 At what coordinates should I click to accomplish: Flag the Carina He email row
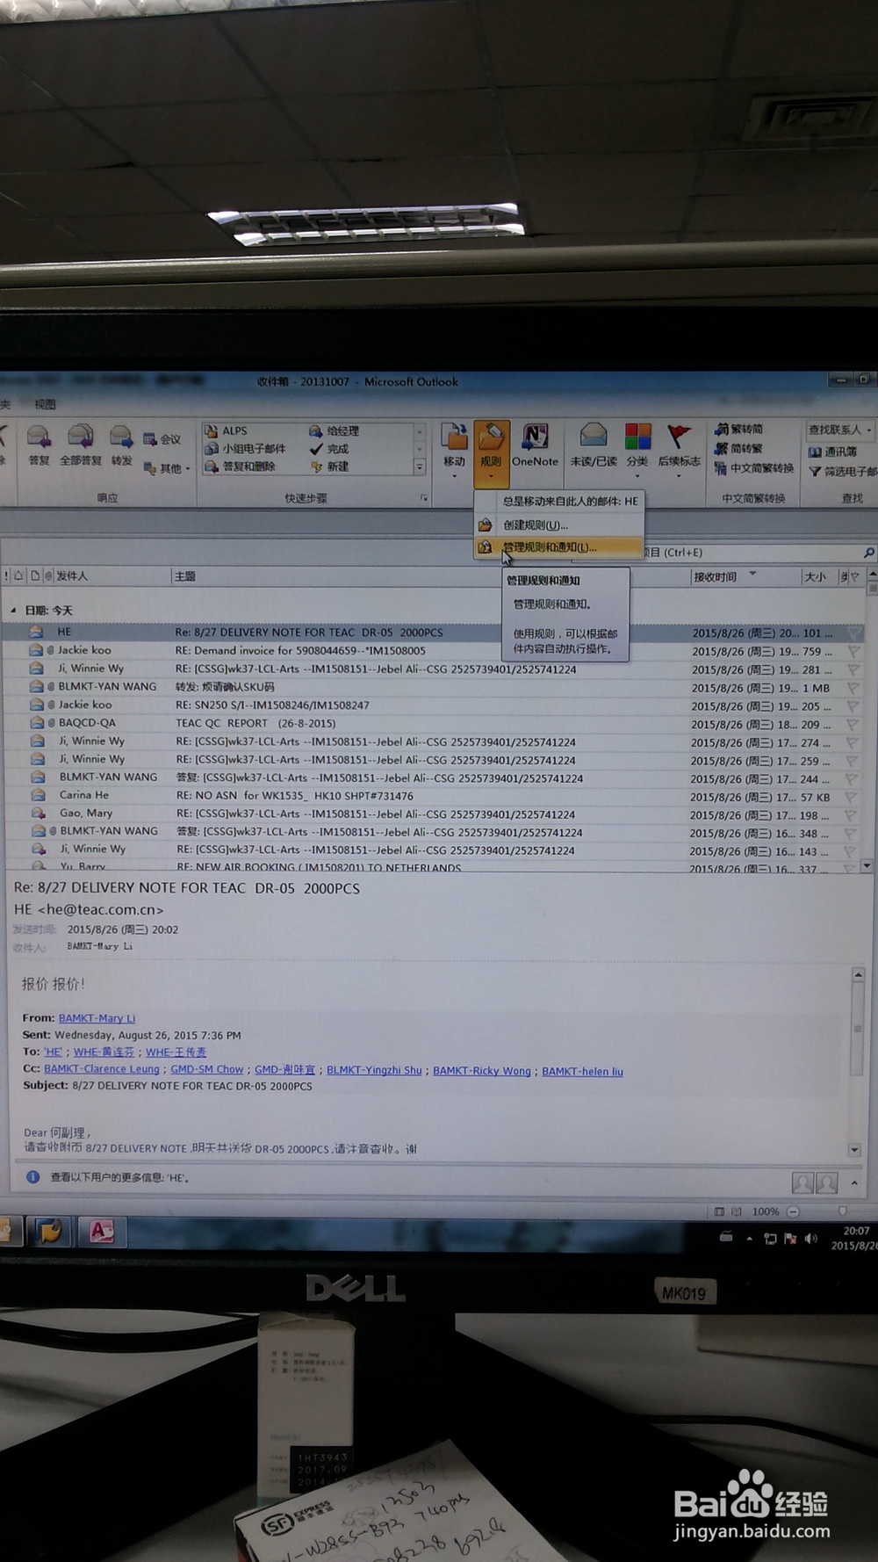(851, 797)
